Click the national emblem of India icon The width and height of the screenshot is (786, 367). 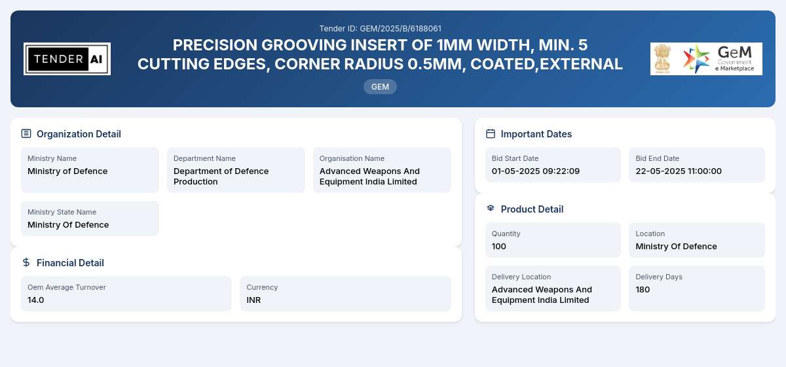point(664,59)
